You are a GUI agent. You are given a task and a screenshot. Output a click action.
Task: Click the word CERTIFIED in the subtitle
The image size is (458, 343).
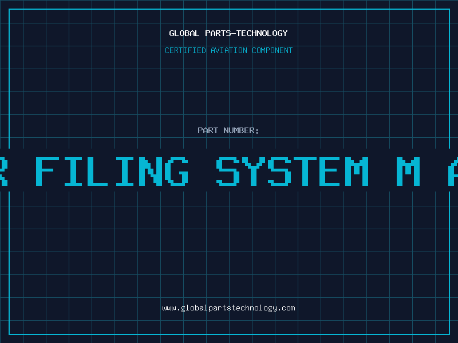click(x=185, y=50)
